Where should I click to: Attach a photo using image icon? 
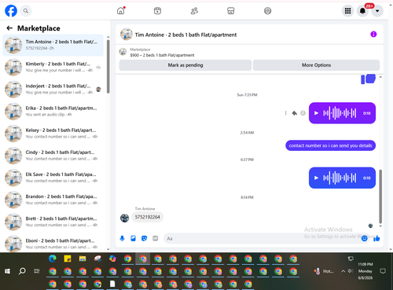pos(133,238)
